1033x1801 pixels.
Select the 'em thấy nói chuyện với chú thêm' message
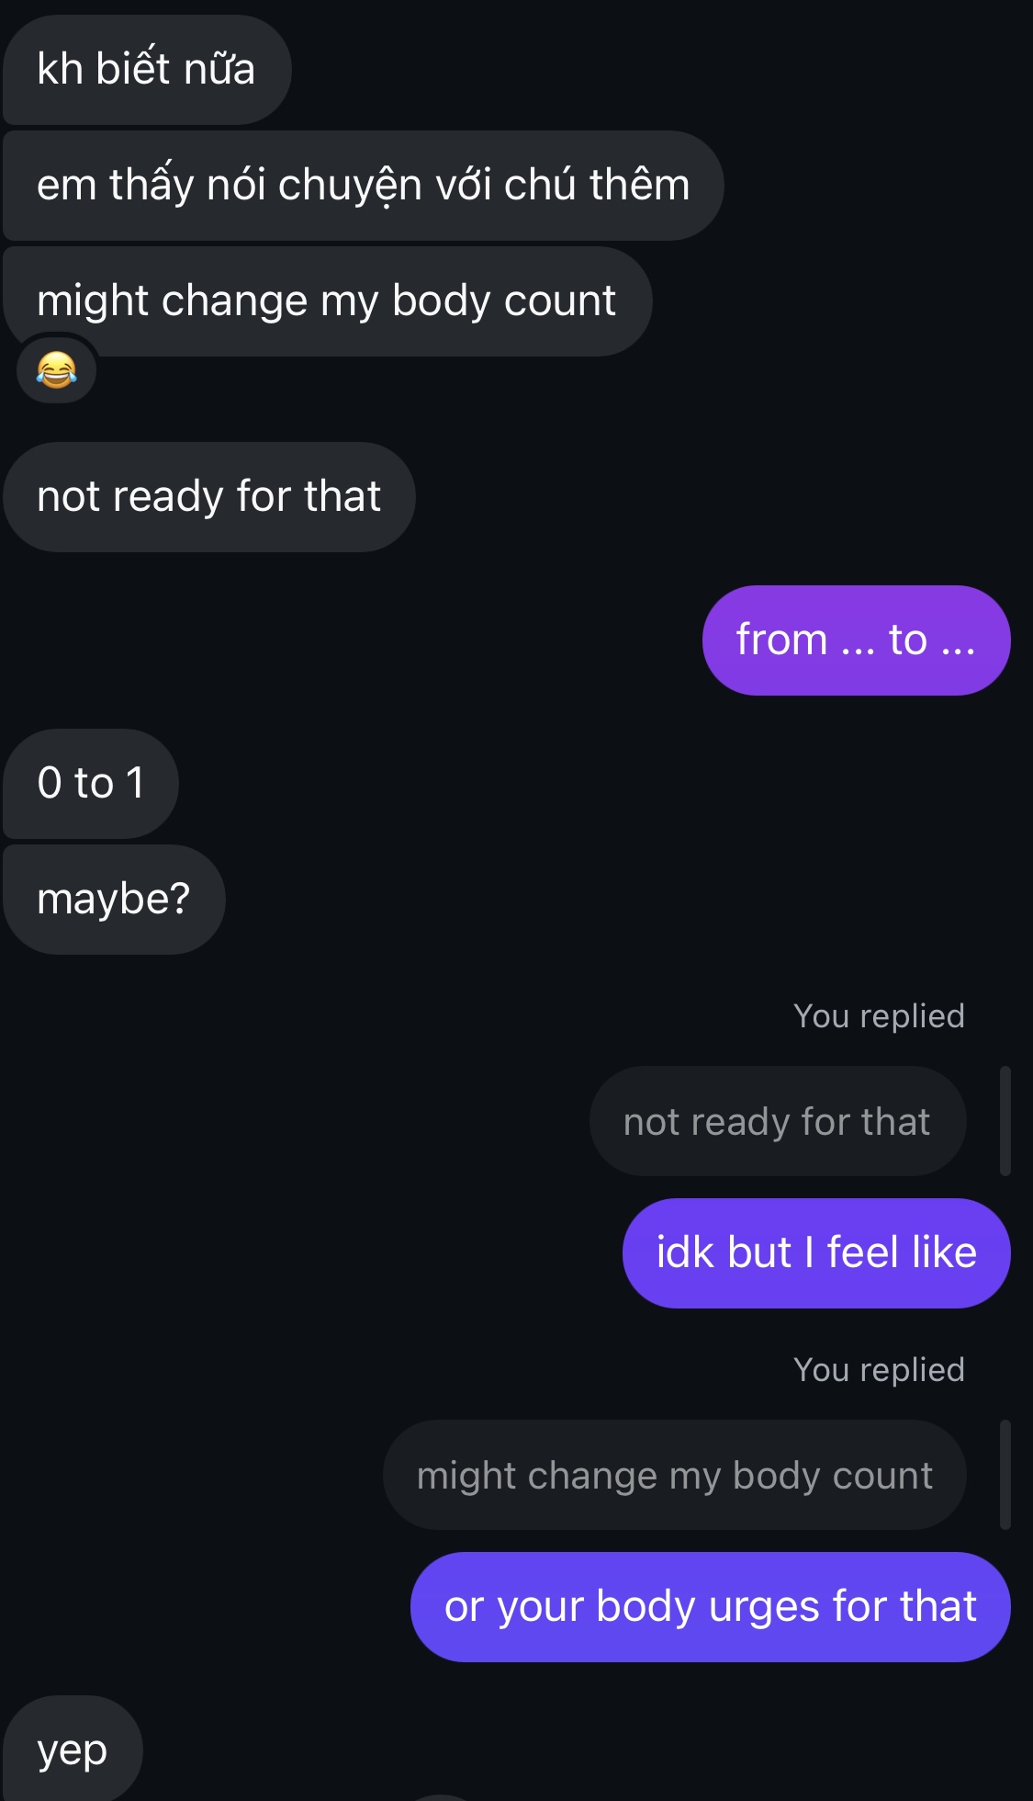click(x=363, y=186)
